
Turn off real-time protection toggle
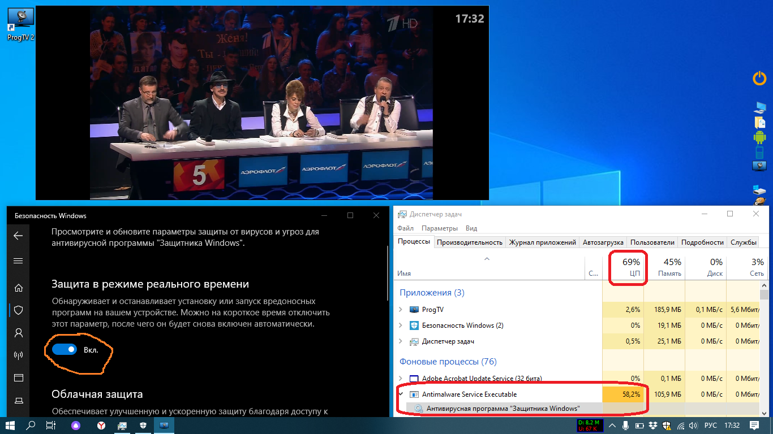tap(64, 350)
